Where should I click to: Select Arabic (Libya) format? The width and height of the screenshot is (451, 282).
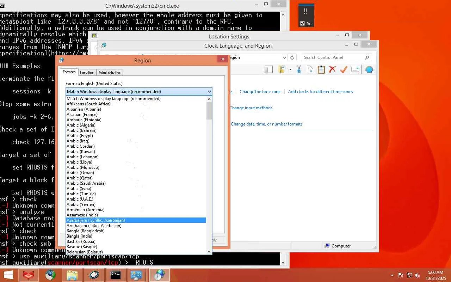[x=136, y=162]
